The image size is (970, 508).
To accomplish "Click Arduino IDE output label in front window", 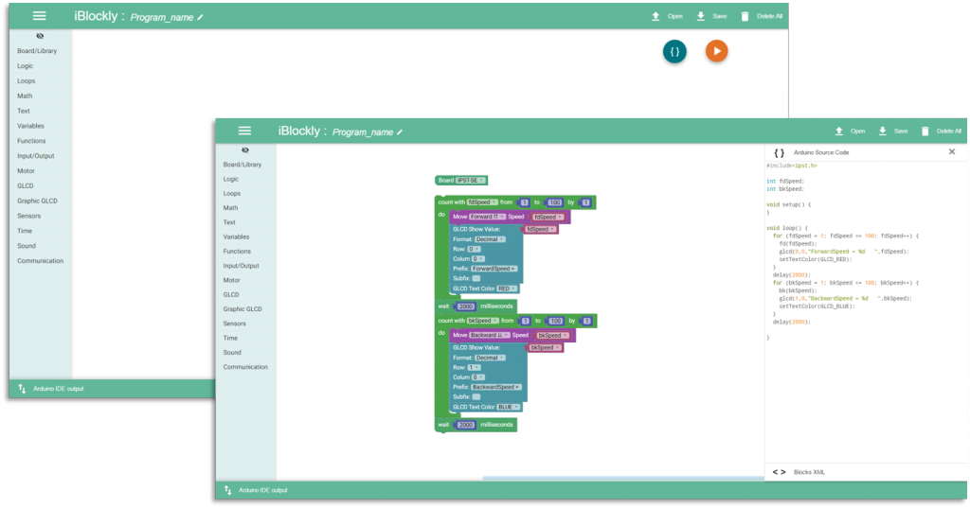I will [263, 490].
